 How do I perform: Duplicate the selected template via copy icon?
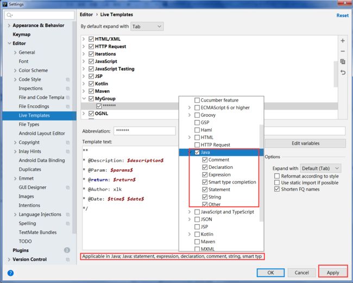coord(343,61)
